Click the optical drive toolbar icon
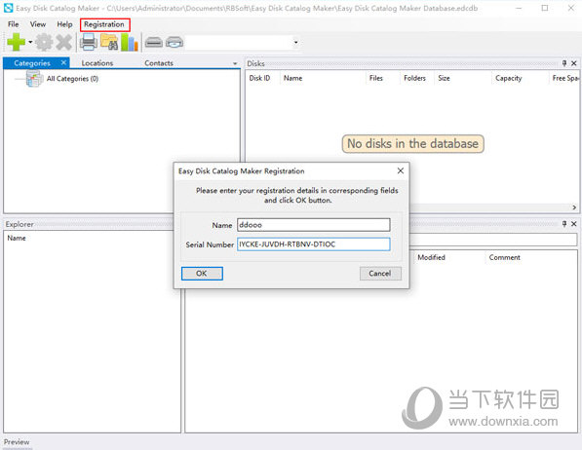The height and width of the screenshot is (450, 582). click(x=175, y=42)
